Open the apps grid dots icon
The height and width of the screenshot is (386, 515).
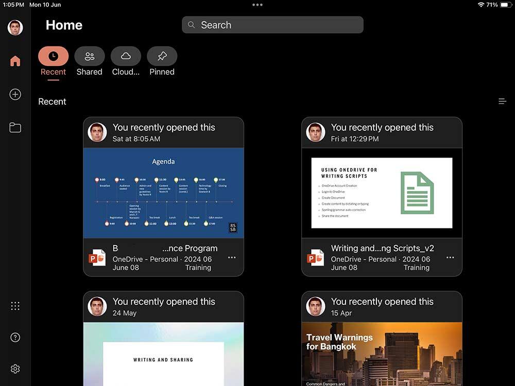pos(15,306)
